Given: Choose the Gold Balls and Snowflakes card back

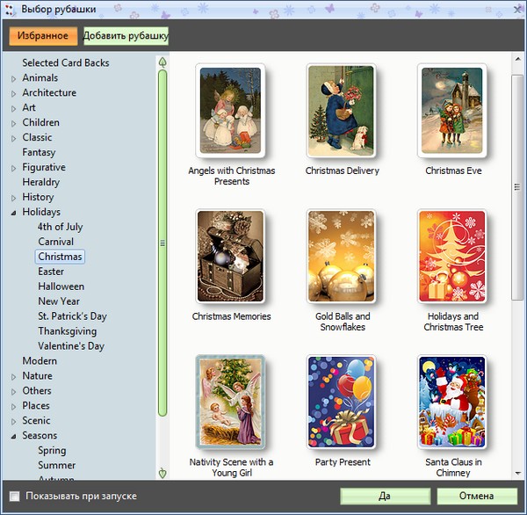Looking at the screenshot, I should 342,257.
